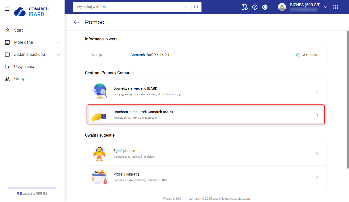Open the BIZNES account dropdown chevron

(326, 7)
